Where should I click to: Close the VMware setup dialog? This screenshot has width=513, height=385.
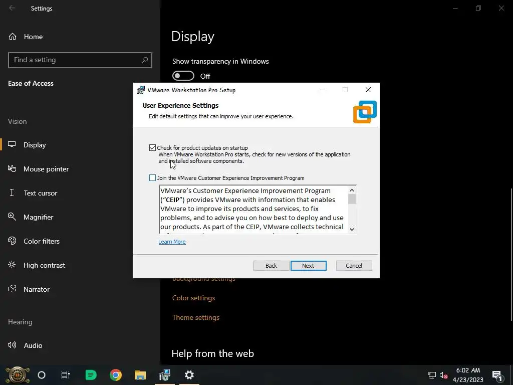click(368, 90)
